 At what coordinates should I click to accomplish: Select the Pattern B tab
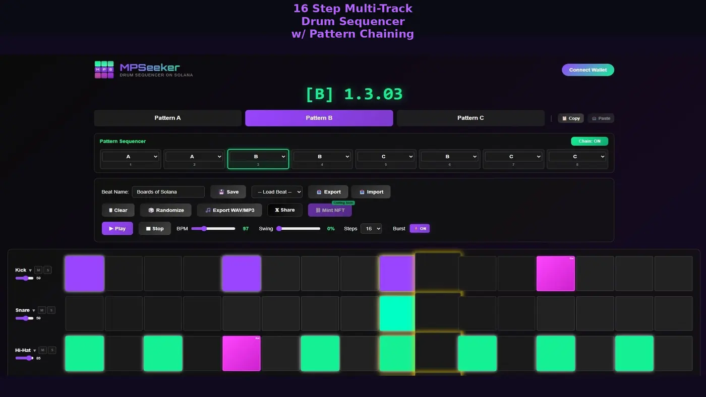click(319, 118)
